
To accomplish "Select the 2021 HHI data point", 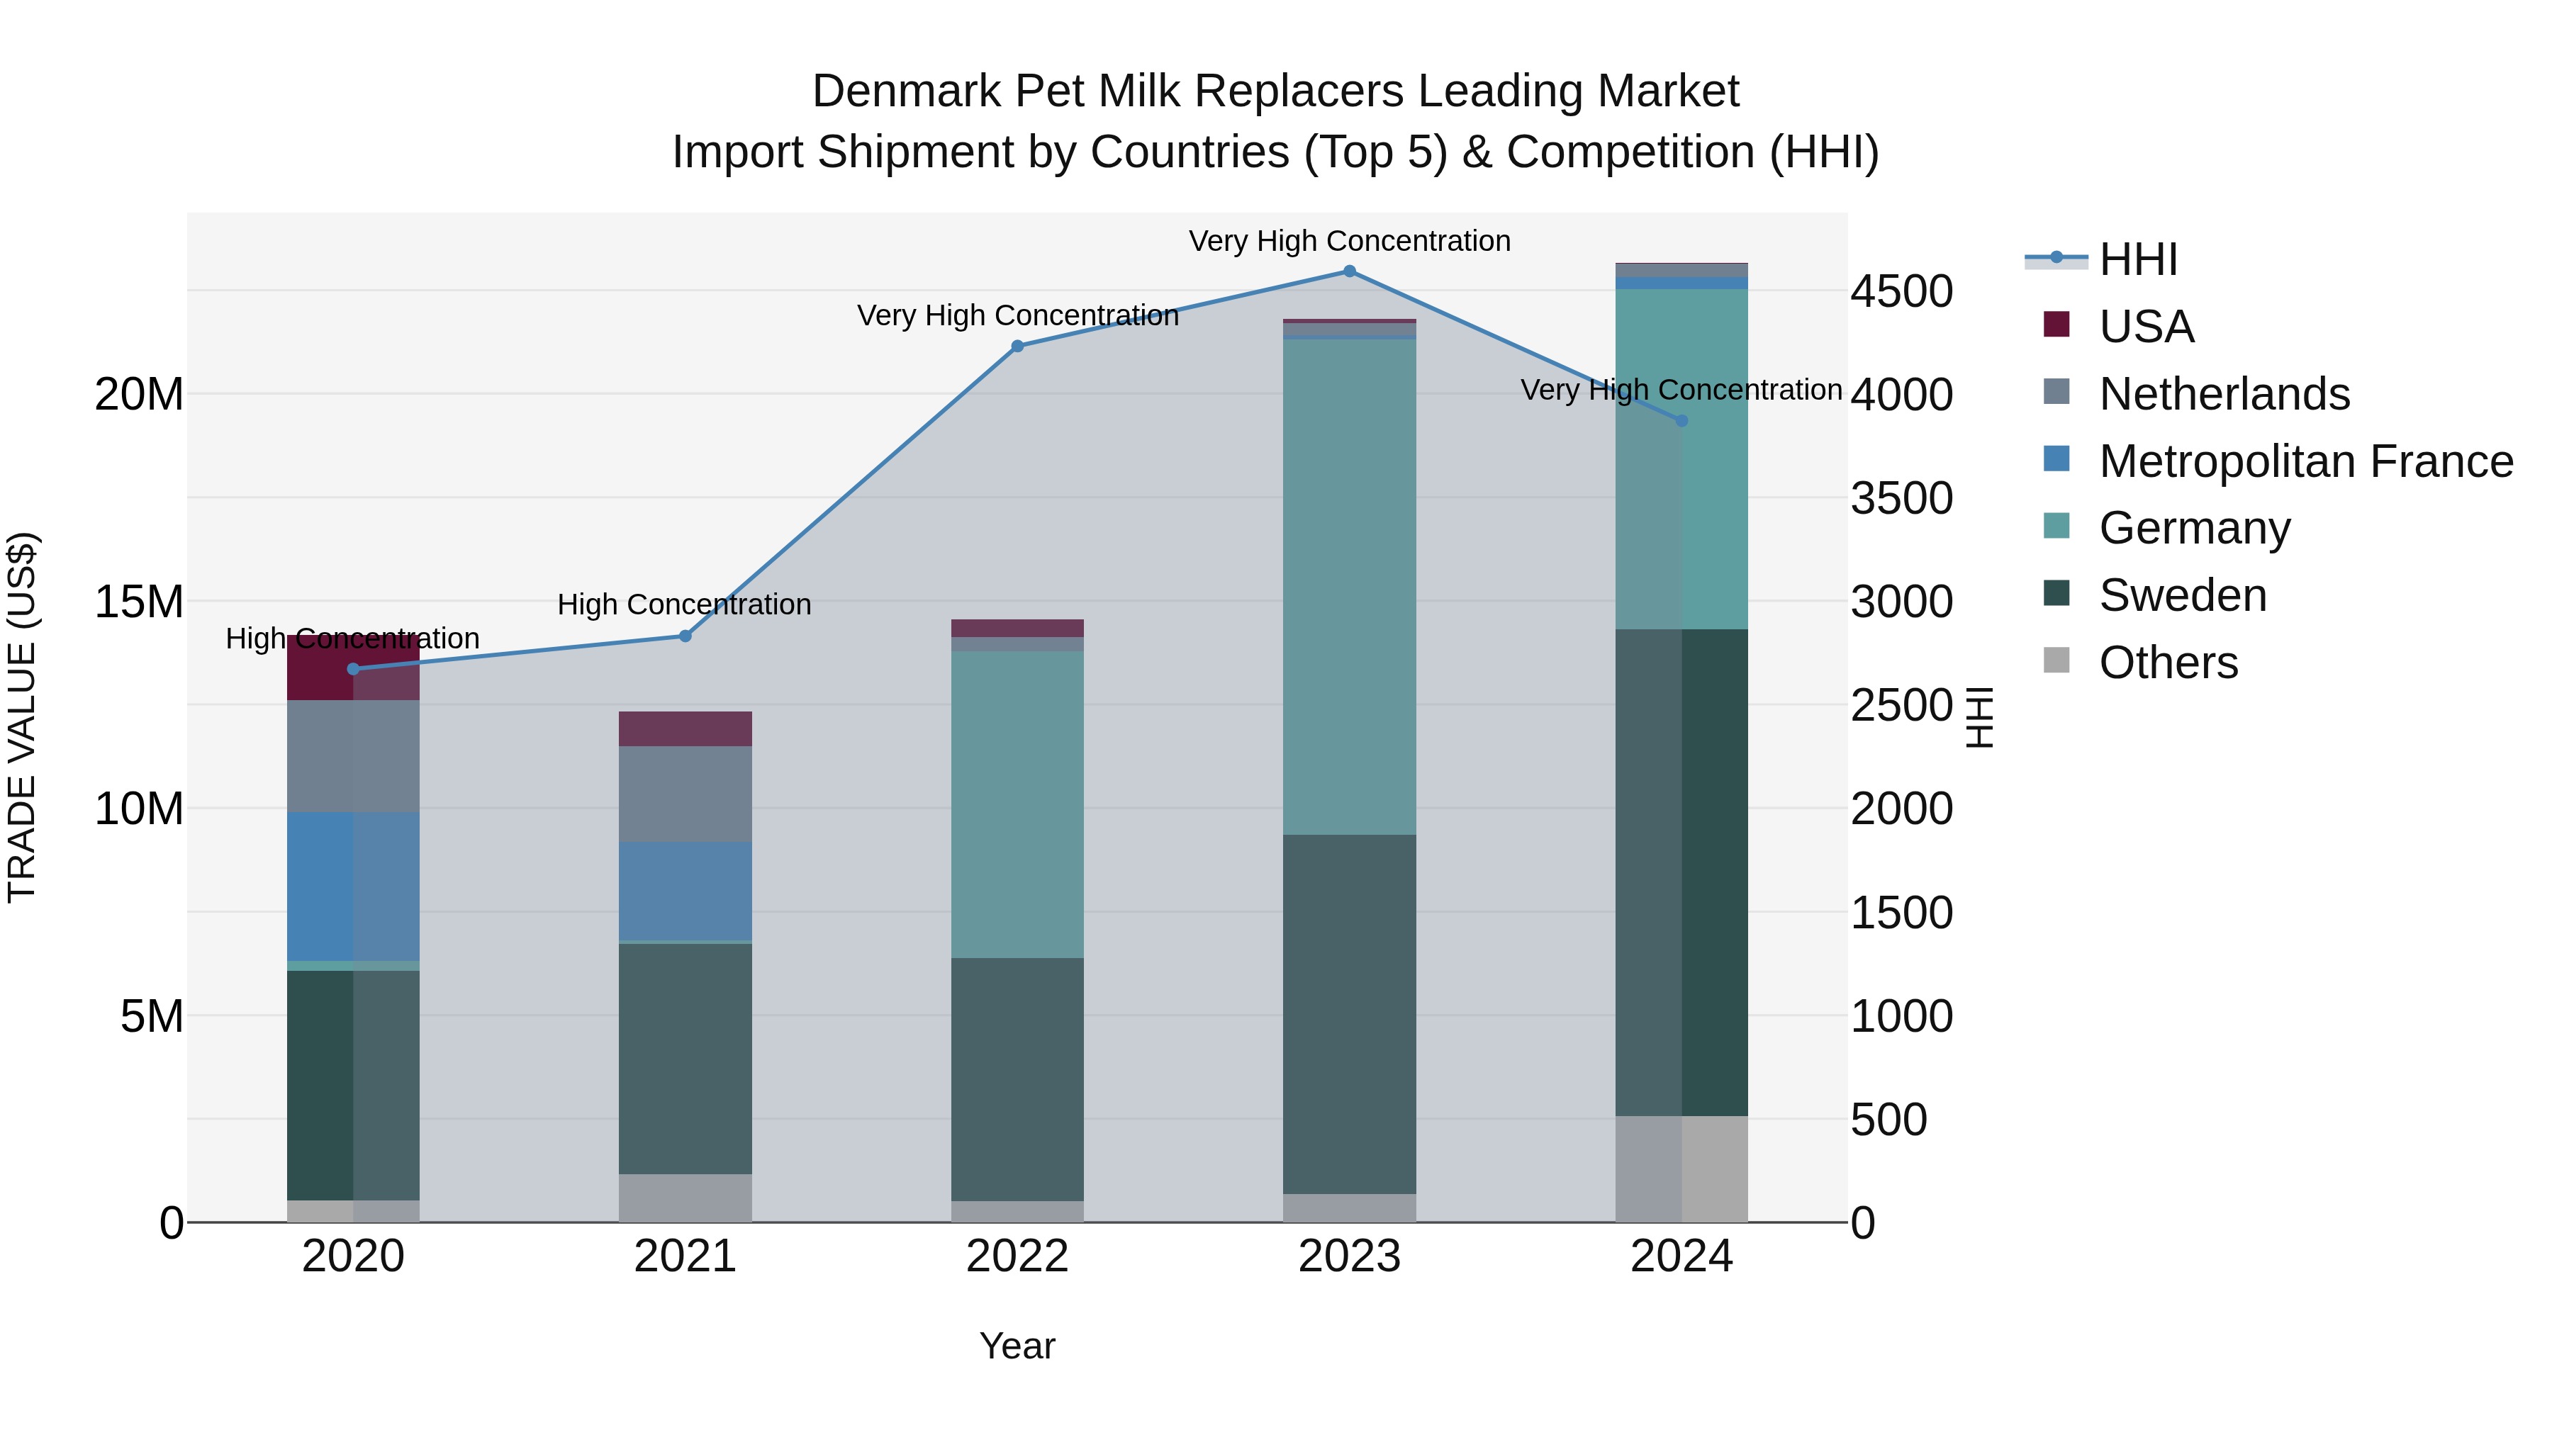I will coord(685,636).
